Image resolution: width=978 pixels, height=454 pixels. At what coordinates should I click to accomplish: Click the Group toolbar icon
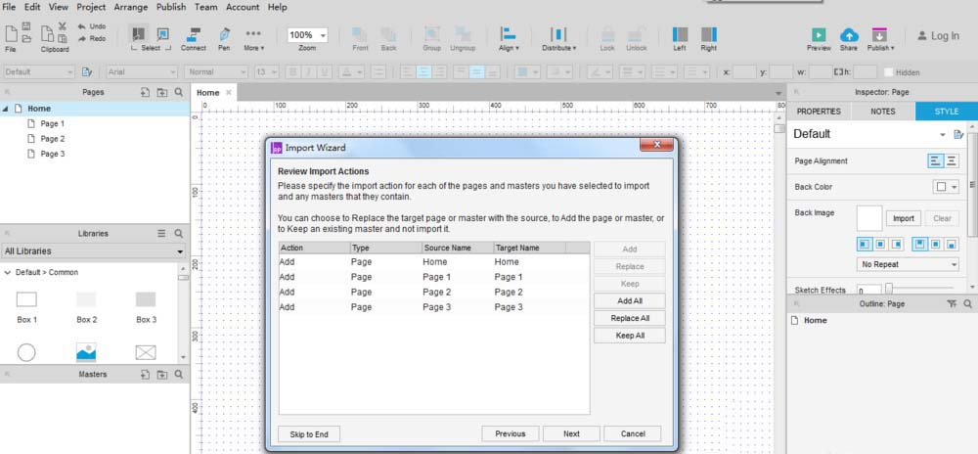(431, 35)
